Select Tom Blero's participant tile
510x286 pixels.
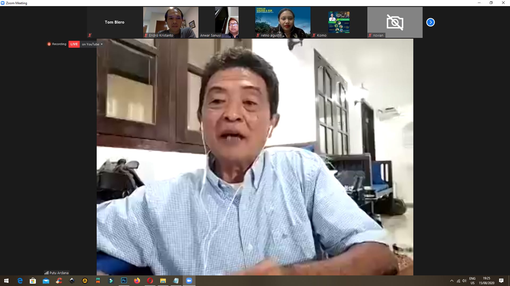pos(114,22)
